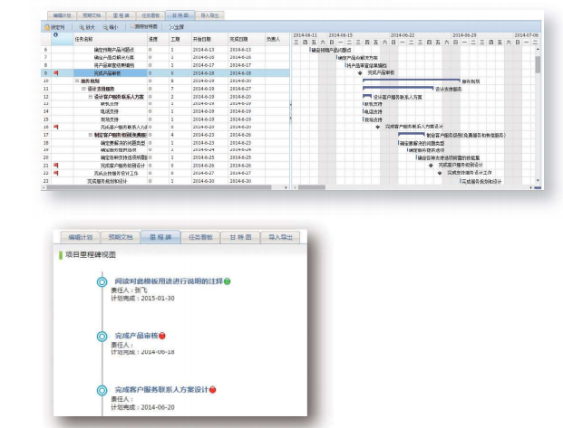563x428 pixels.
Task: Click the red flag icon on row 9
Action: coord(56,72)
